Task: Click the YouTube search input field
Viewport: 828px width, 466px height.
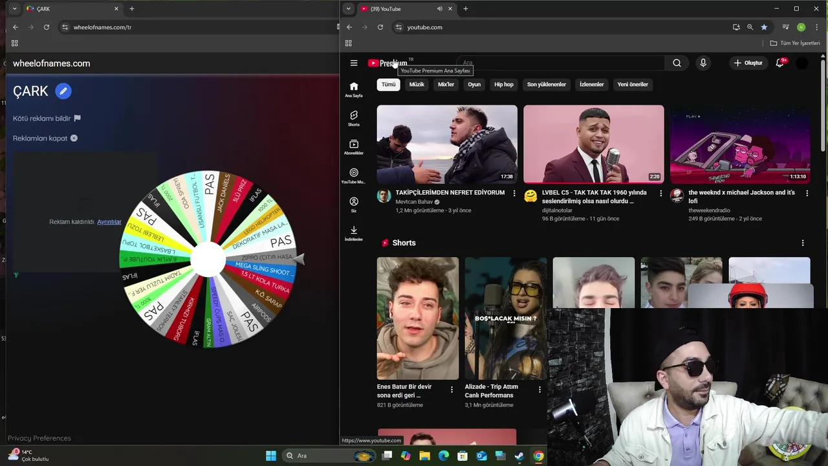Action: [560, 63]
